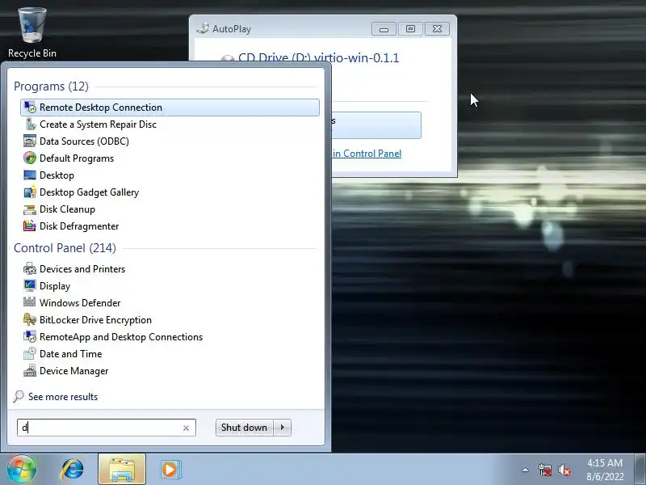Expand the Shut down options arrow

point(283,428)
